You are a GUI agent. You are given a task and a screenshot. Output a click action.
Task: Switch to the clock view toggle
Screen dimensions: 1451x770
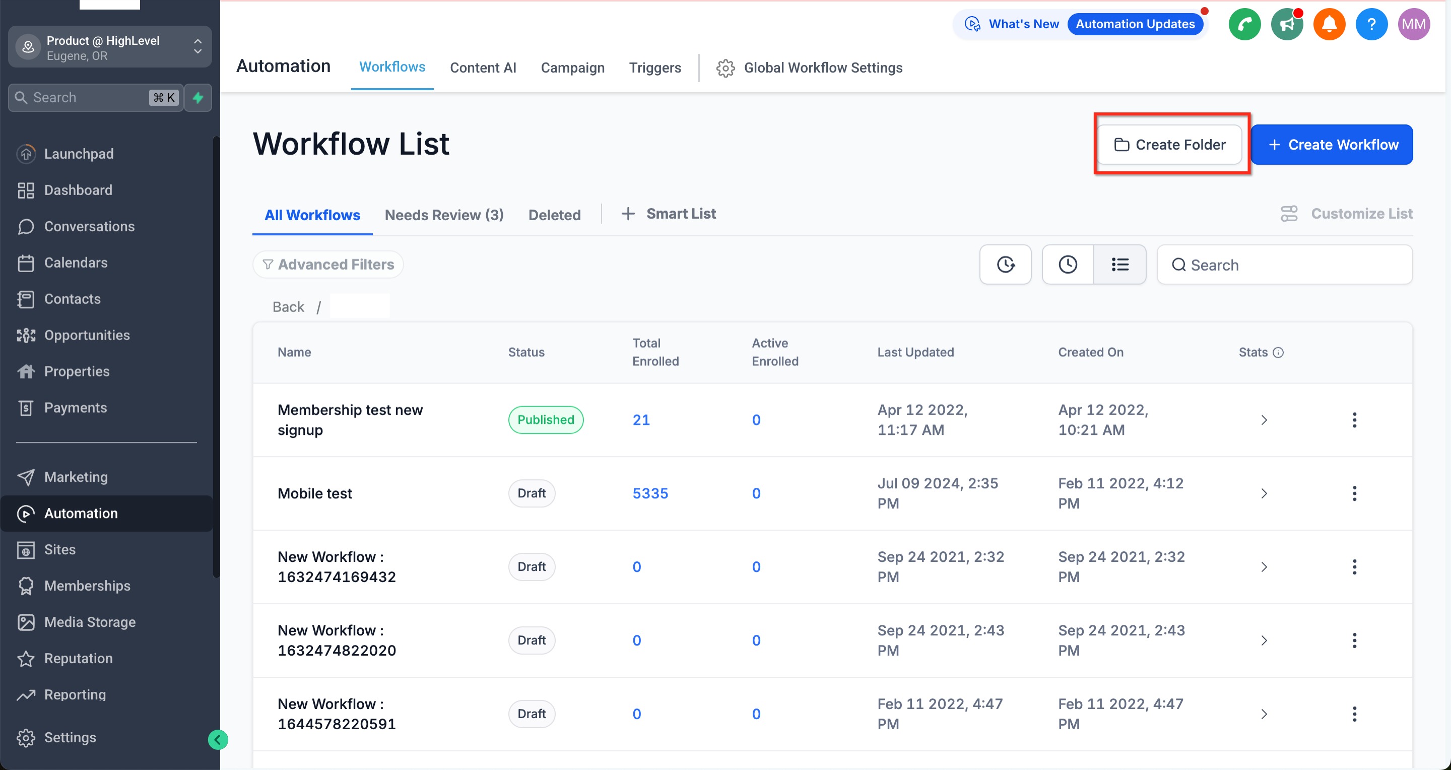1068,264
